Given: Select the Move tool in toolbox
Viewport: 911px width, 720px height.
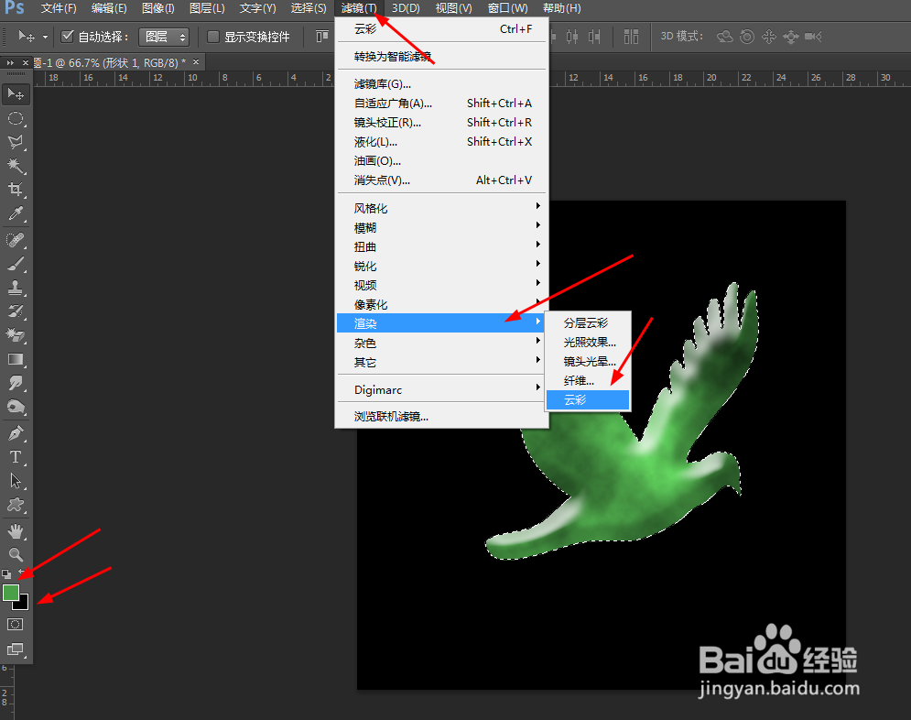Looking at the screenshot, I should point(16,94).
